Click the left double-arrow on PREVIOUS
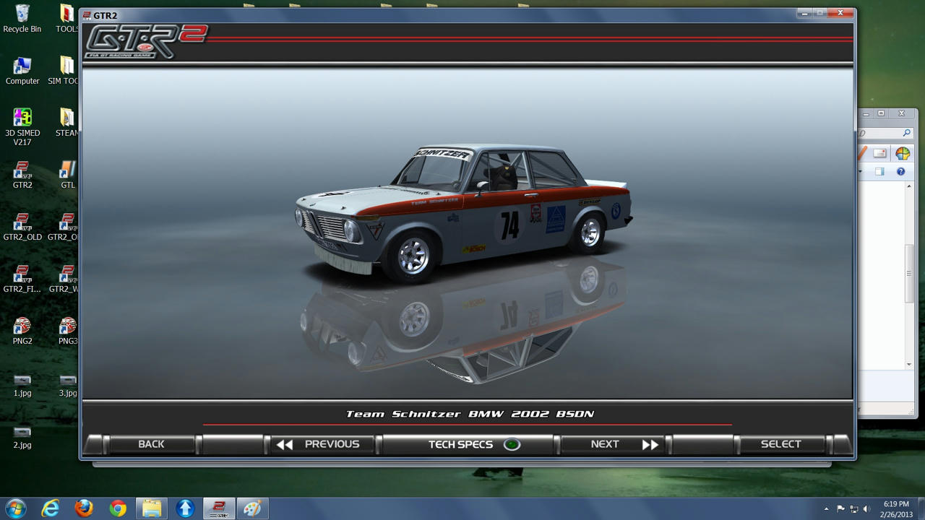This screenshot has width=925, height=520. click(x=285, y=445)
